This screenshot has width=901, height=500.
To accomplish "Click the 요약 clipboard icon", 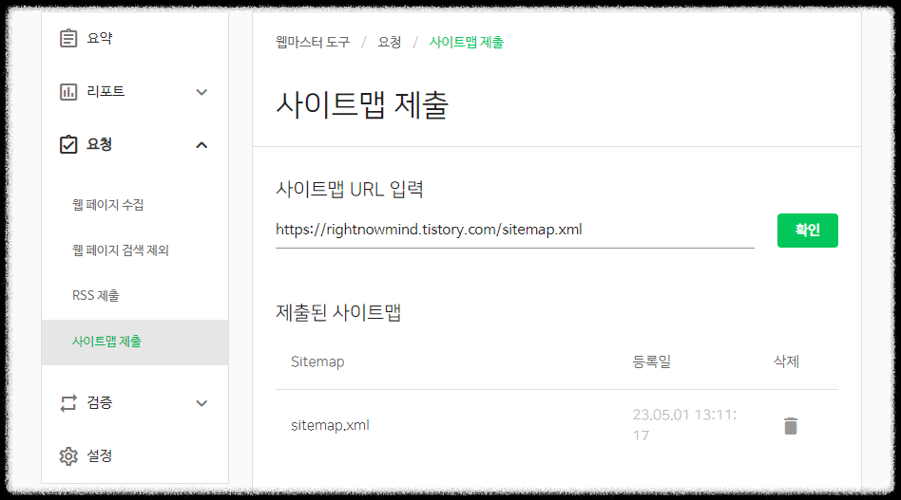I will (x=68, y=38).
